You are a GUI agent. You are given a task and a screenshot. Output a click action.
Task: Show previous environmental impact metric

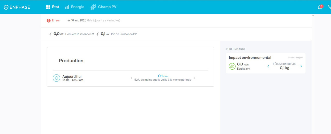pos(268,66)
